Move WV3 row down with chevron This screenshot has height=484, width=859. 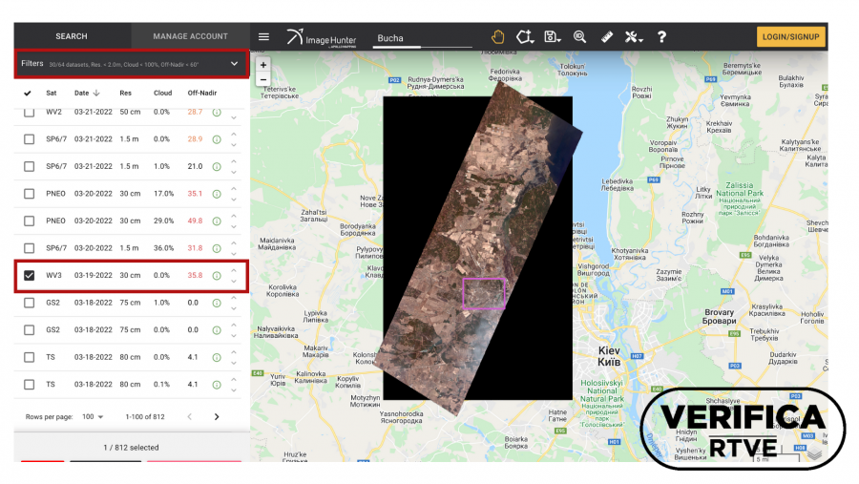234,282
